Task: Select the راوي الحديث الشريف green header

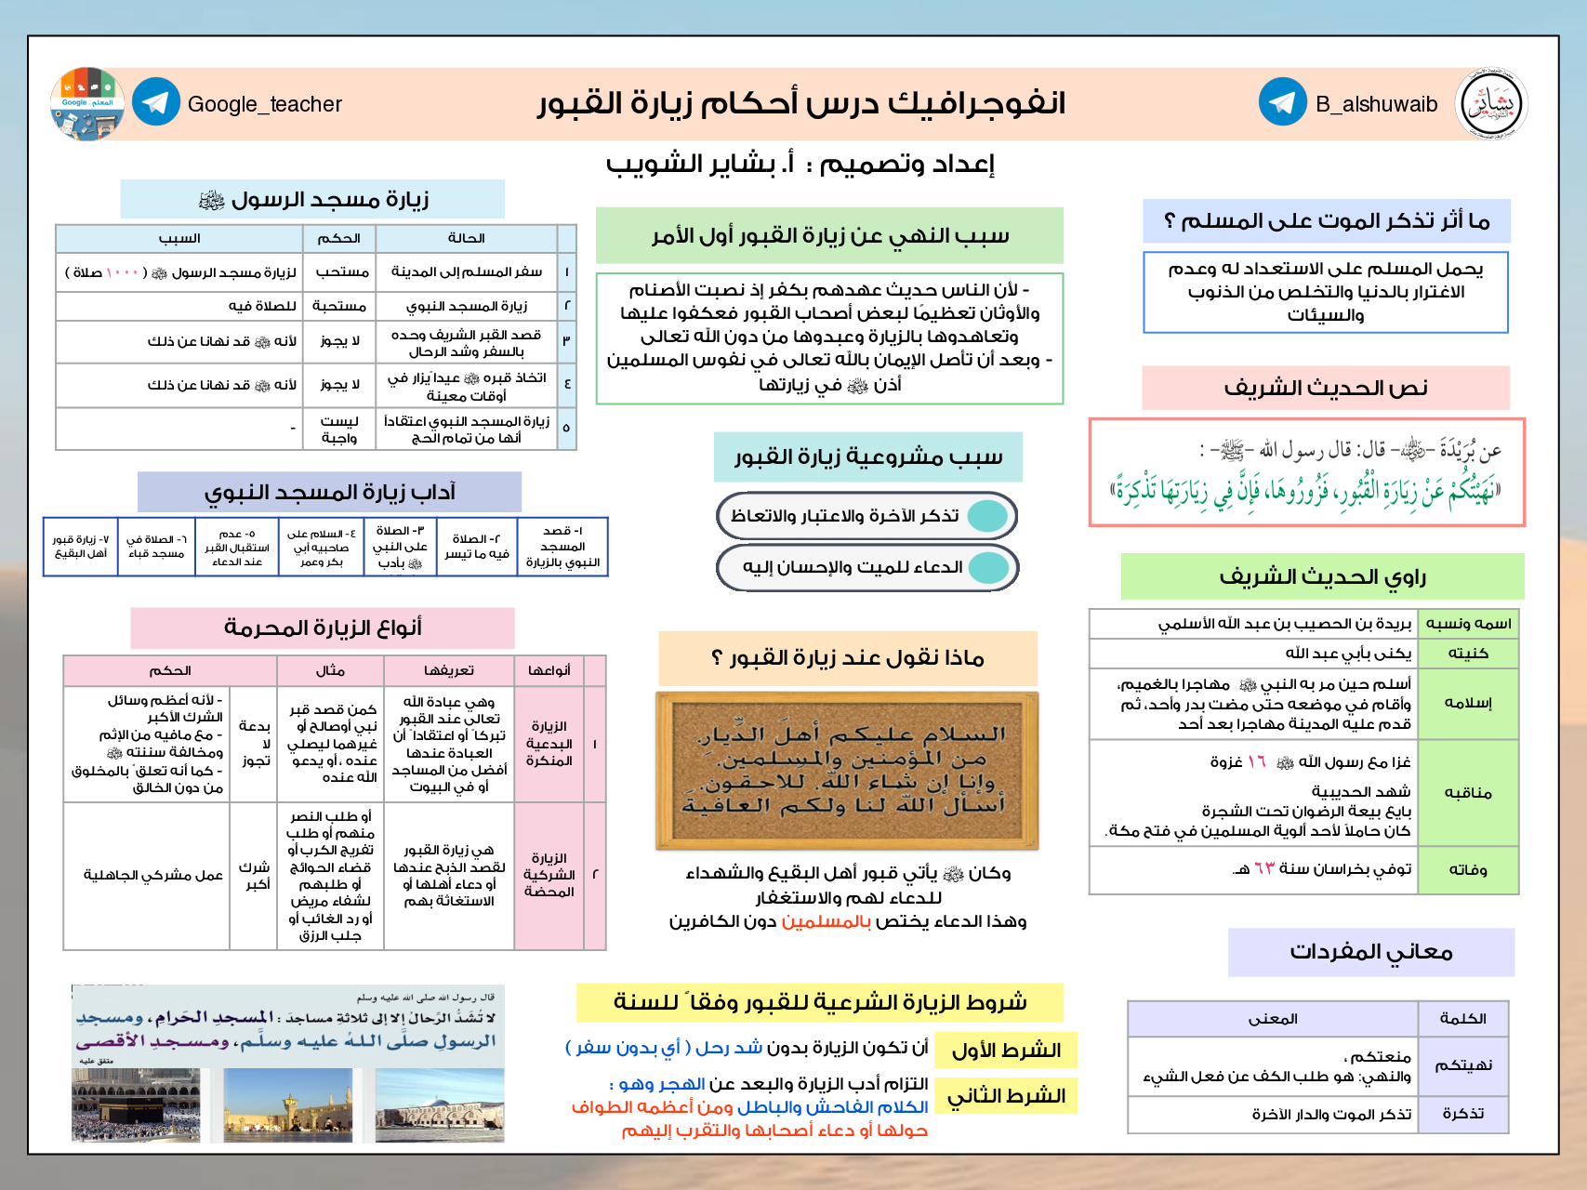Action: (1322, 576)
